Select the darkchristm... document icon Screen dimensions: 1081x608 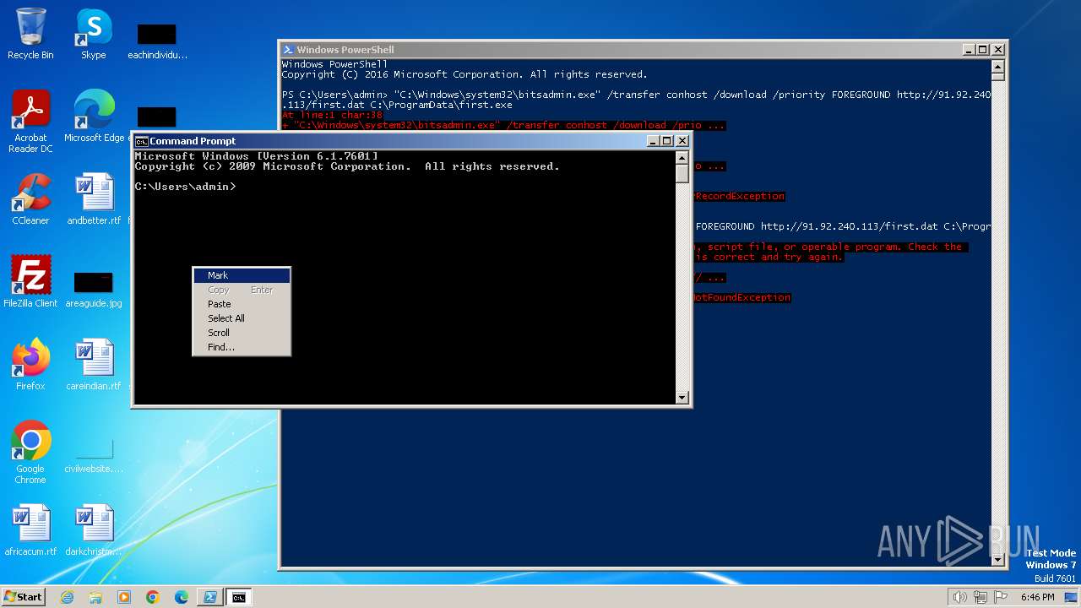[x=94, y=530]
